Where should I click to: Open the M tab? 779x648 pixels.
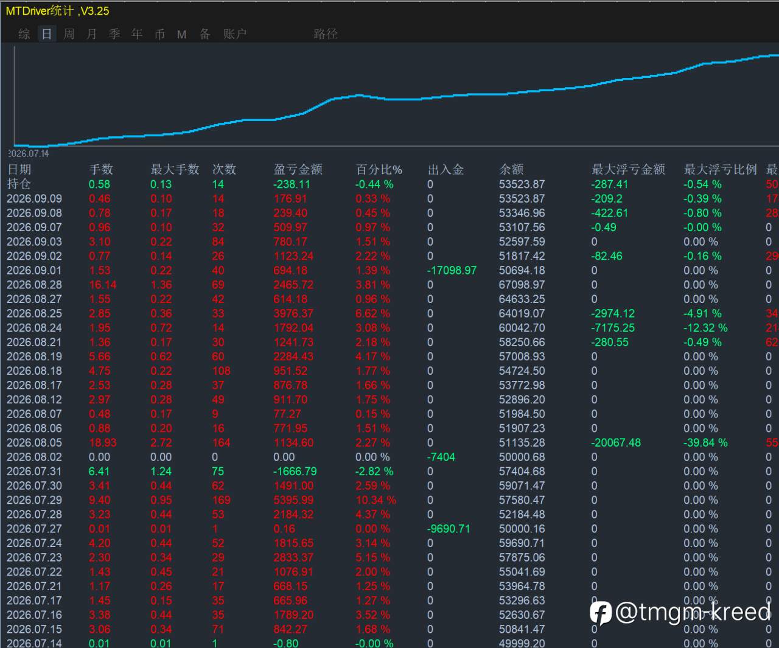(x=181, y=35)
